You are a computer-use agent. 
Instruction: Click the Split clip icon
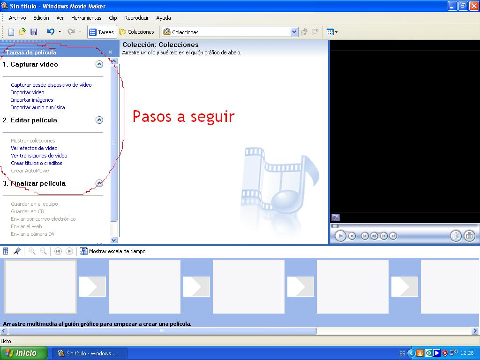point(456,236)
